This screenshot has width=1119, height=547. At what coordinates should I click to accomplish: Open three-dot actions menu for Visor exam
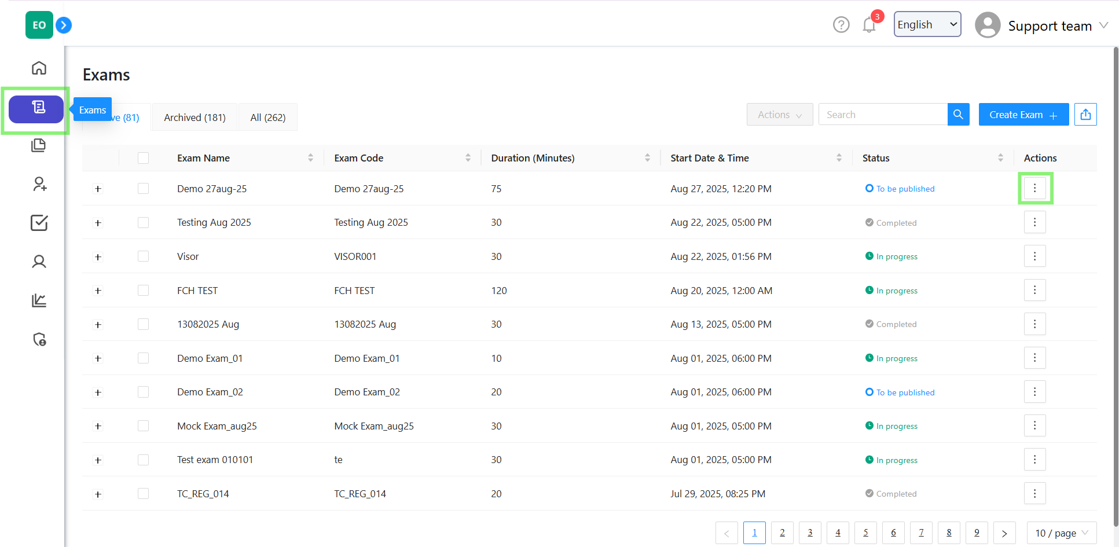[1034, 256]
